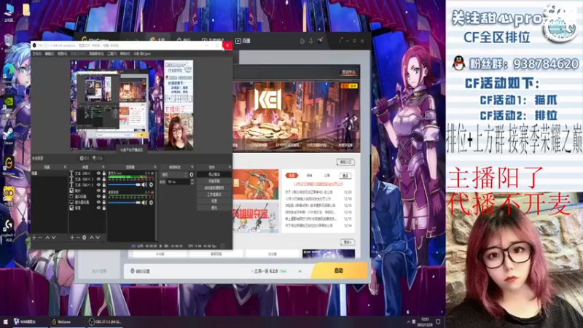Click the 属性 gear button under the preview
Image resolution: width=583 pixels, height=328 pixels.
point(84,158)
